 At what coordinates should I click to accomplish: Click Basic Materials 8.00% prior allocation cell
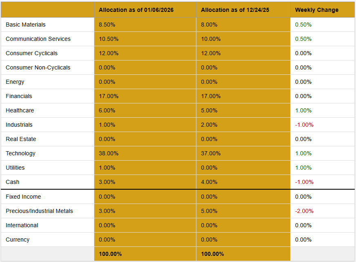click(x=243, y=25)
